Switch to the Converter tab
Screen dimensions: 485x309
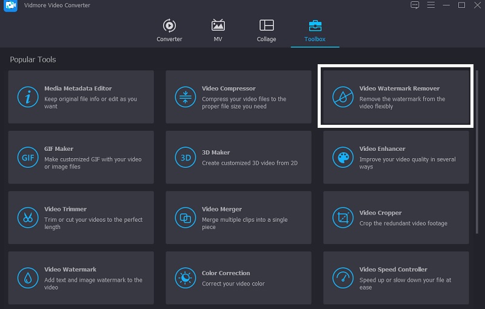click(x=169, y=30)
